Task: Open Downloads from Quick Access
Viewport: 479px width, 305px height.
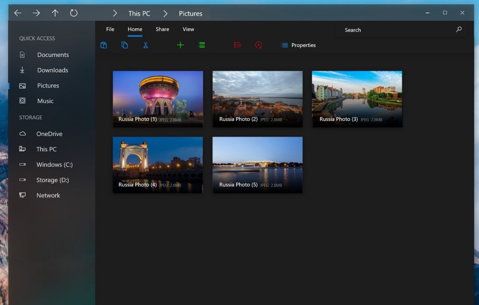Action: point(52,70)
